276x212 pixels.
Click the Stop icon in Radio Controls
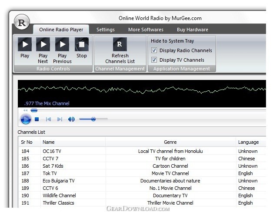pos(82,44)
